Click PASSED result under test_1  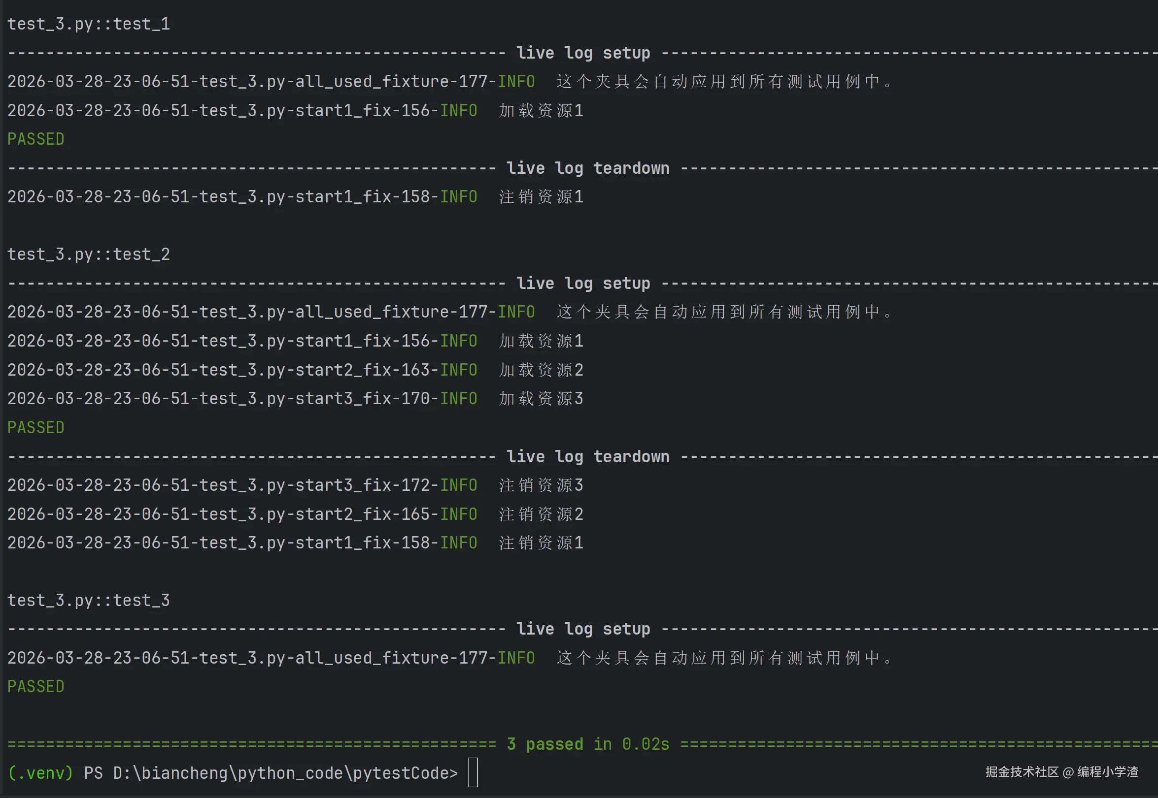click(36, 139)
